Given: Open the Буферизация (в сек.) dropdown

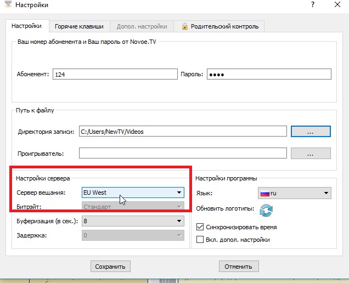Looking at the screenshot, I should click(x=133, y=221).
